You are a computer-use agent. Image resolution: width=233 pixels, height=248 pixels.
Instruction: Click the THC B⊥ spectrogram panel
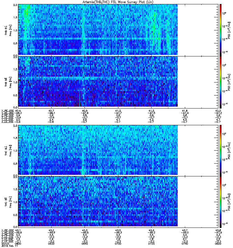[x=118, y=150]
